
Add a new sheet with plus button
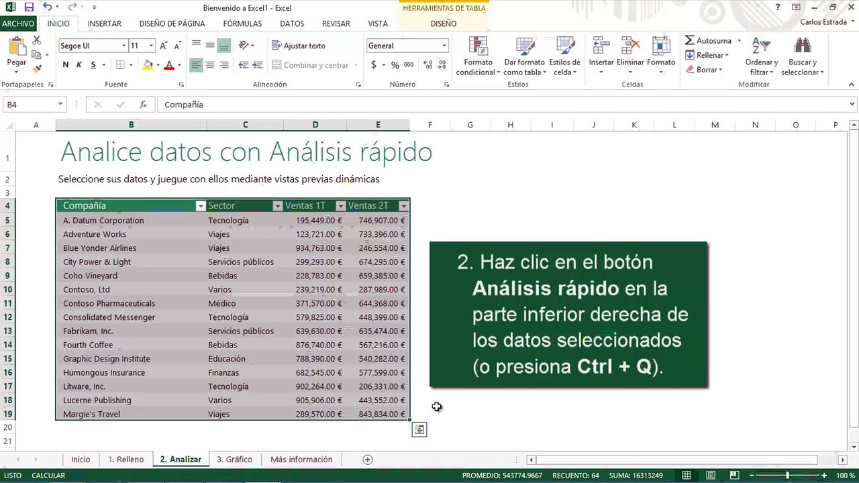[367, 460]
